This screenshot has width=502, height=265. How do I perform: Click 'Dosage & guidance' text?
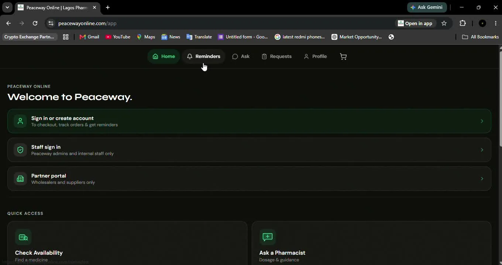279,260
